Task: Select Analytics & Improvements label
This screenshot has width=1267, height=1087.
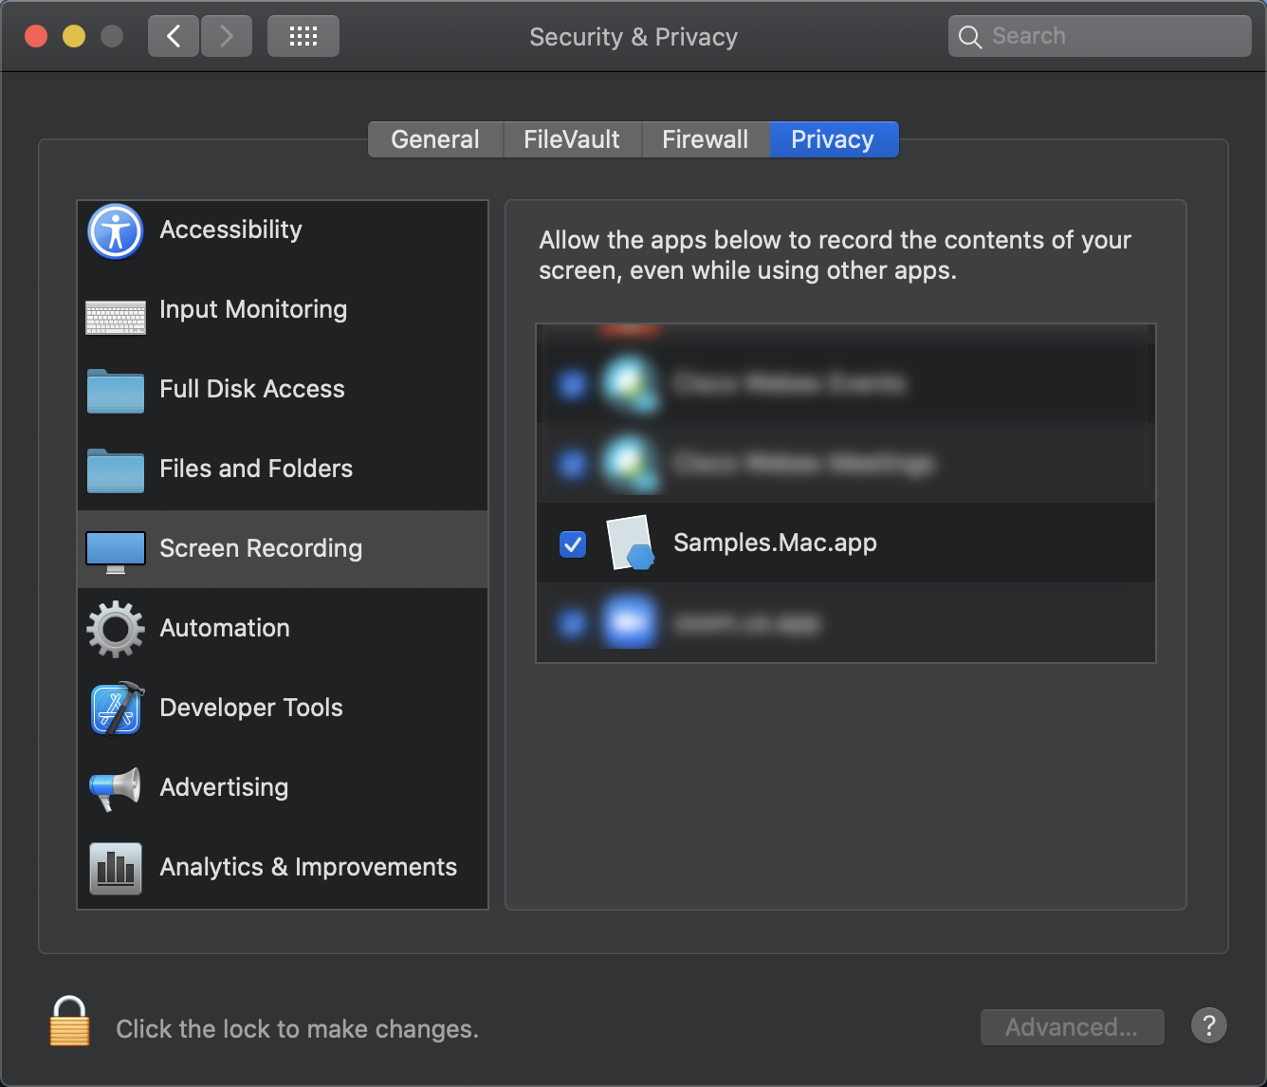Action: [x=308, y=867]
